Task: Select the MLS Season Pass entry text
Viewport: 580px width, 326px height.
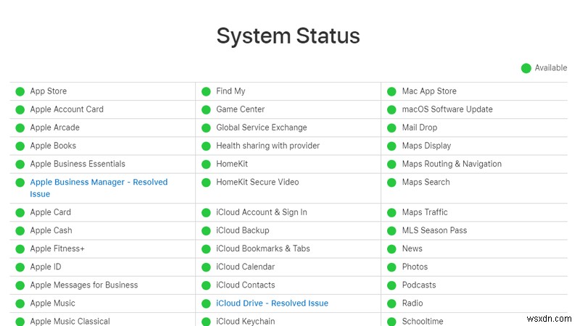Action: [434, 230]
